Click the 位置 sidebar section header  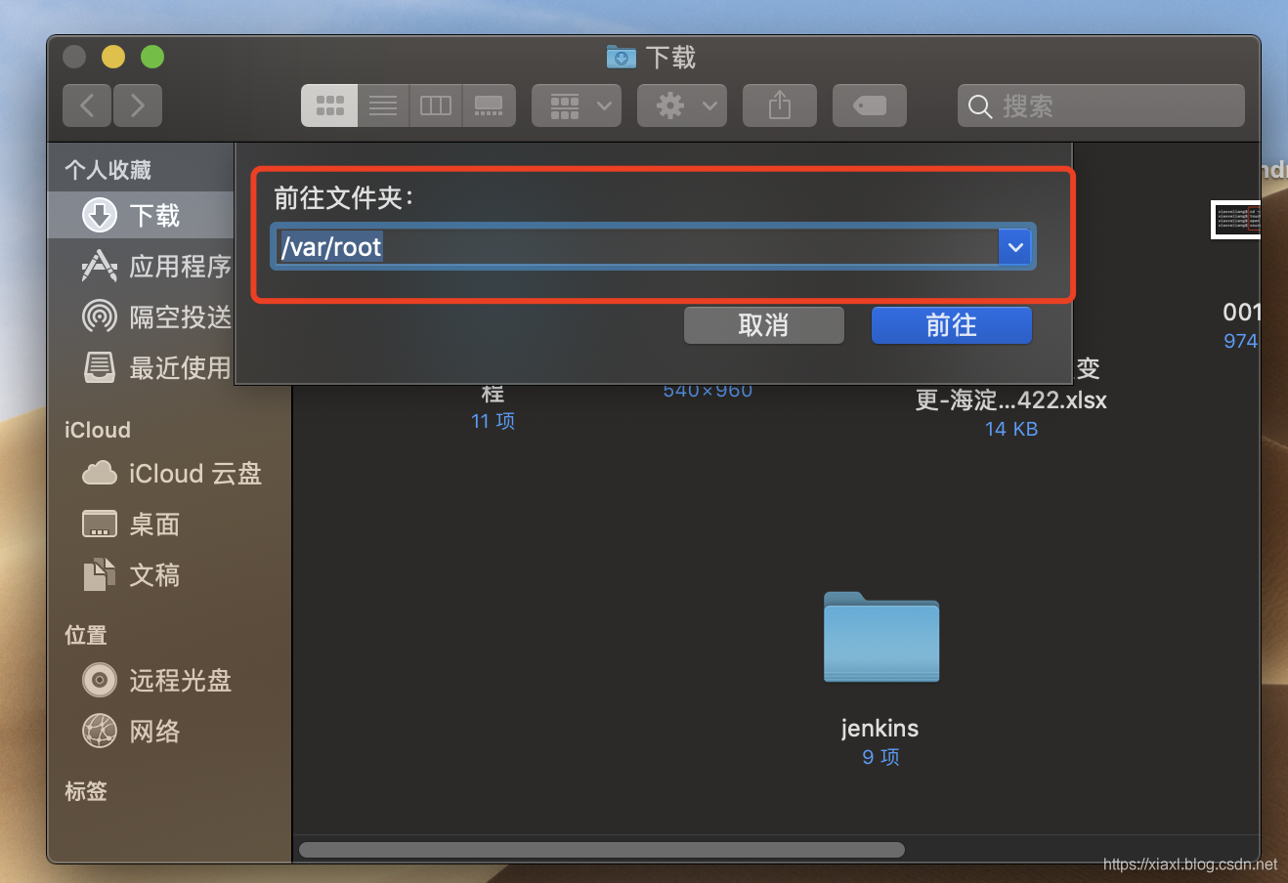coord(85,635)
